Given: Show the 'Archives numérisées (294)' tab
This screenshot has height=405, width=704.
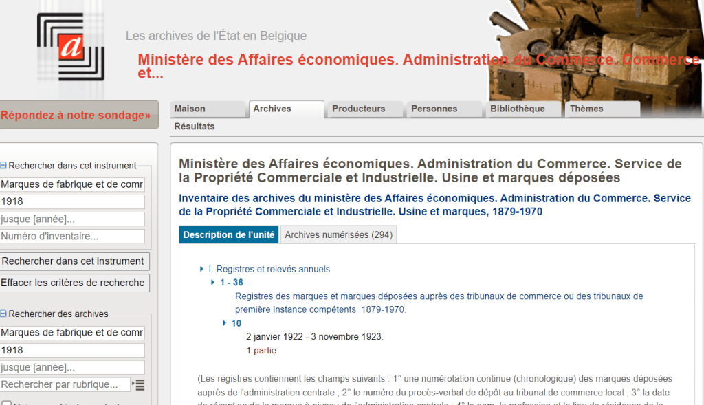Looking at the screenshot, I should click(x=338, y=235).
